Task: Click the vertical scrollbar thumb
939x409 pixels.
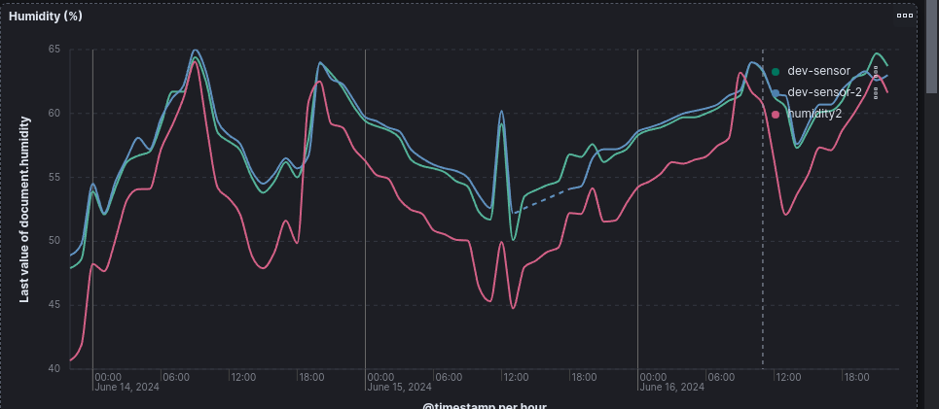Action: [932, 47]
